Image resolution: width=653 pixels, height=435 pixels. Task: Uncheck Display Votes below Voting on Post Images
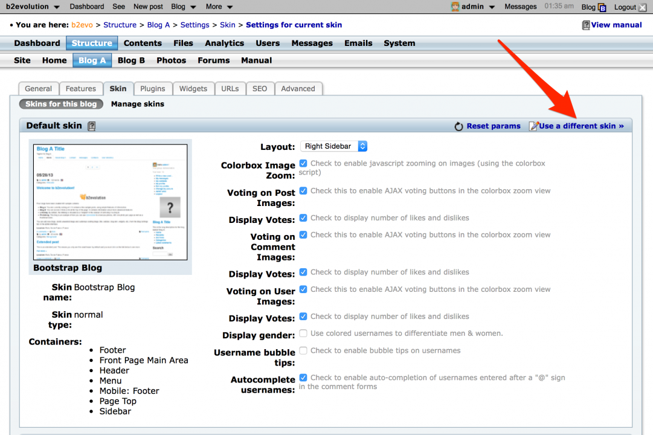click(x=303, y=218)
